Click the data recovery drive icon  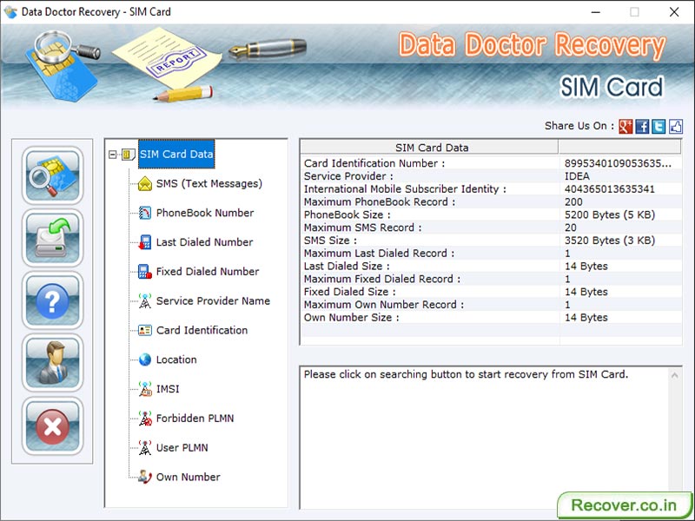(52, 238)
